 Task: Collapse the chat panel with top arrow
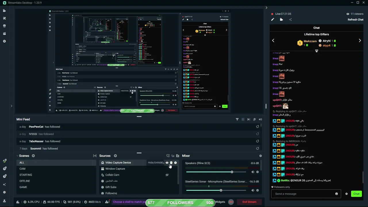point(266,8)
